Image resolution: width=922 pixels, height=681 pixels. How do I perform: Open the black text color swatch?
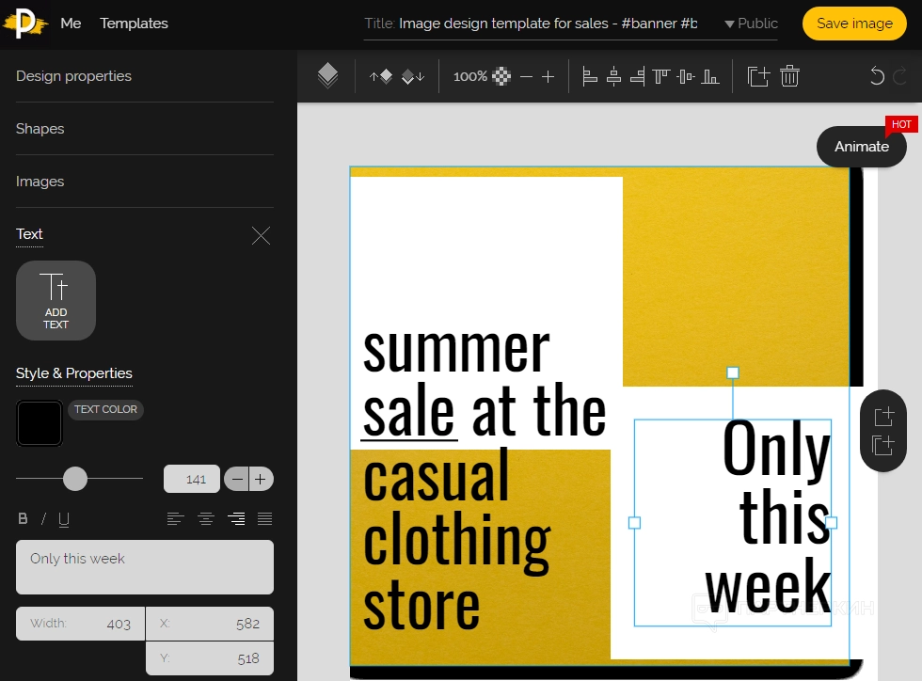pyautogui.click(x=40, y=423)
